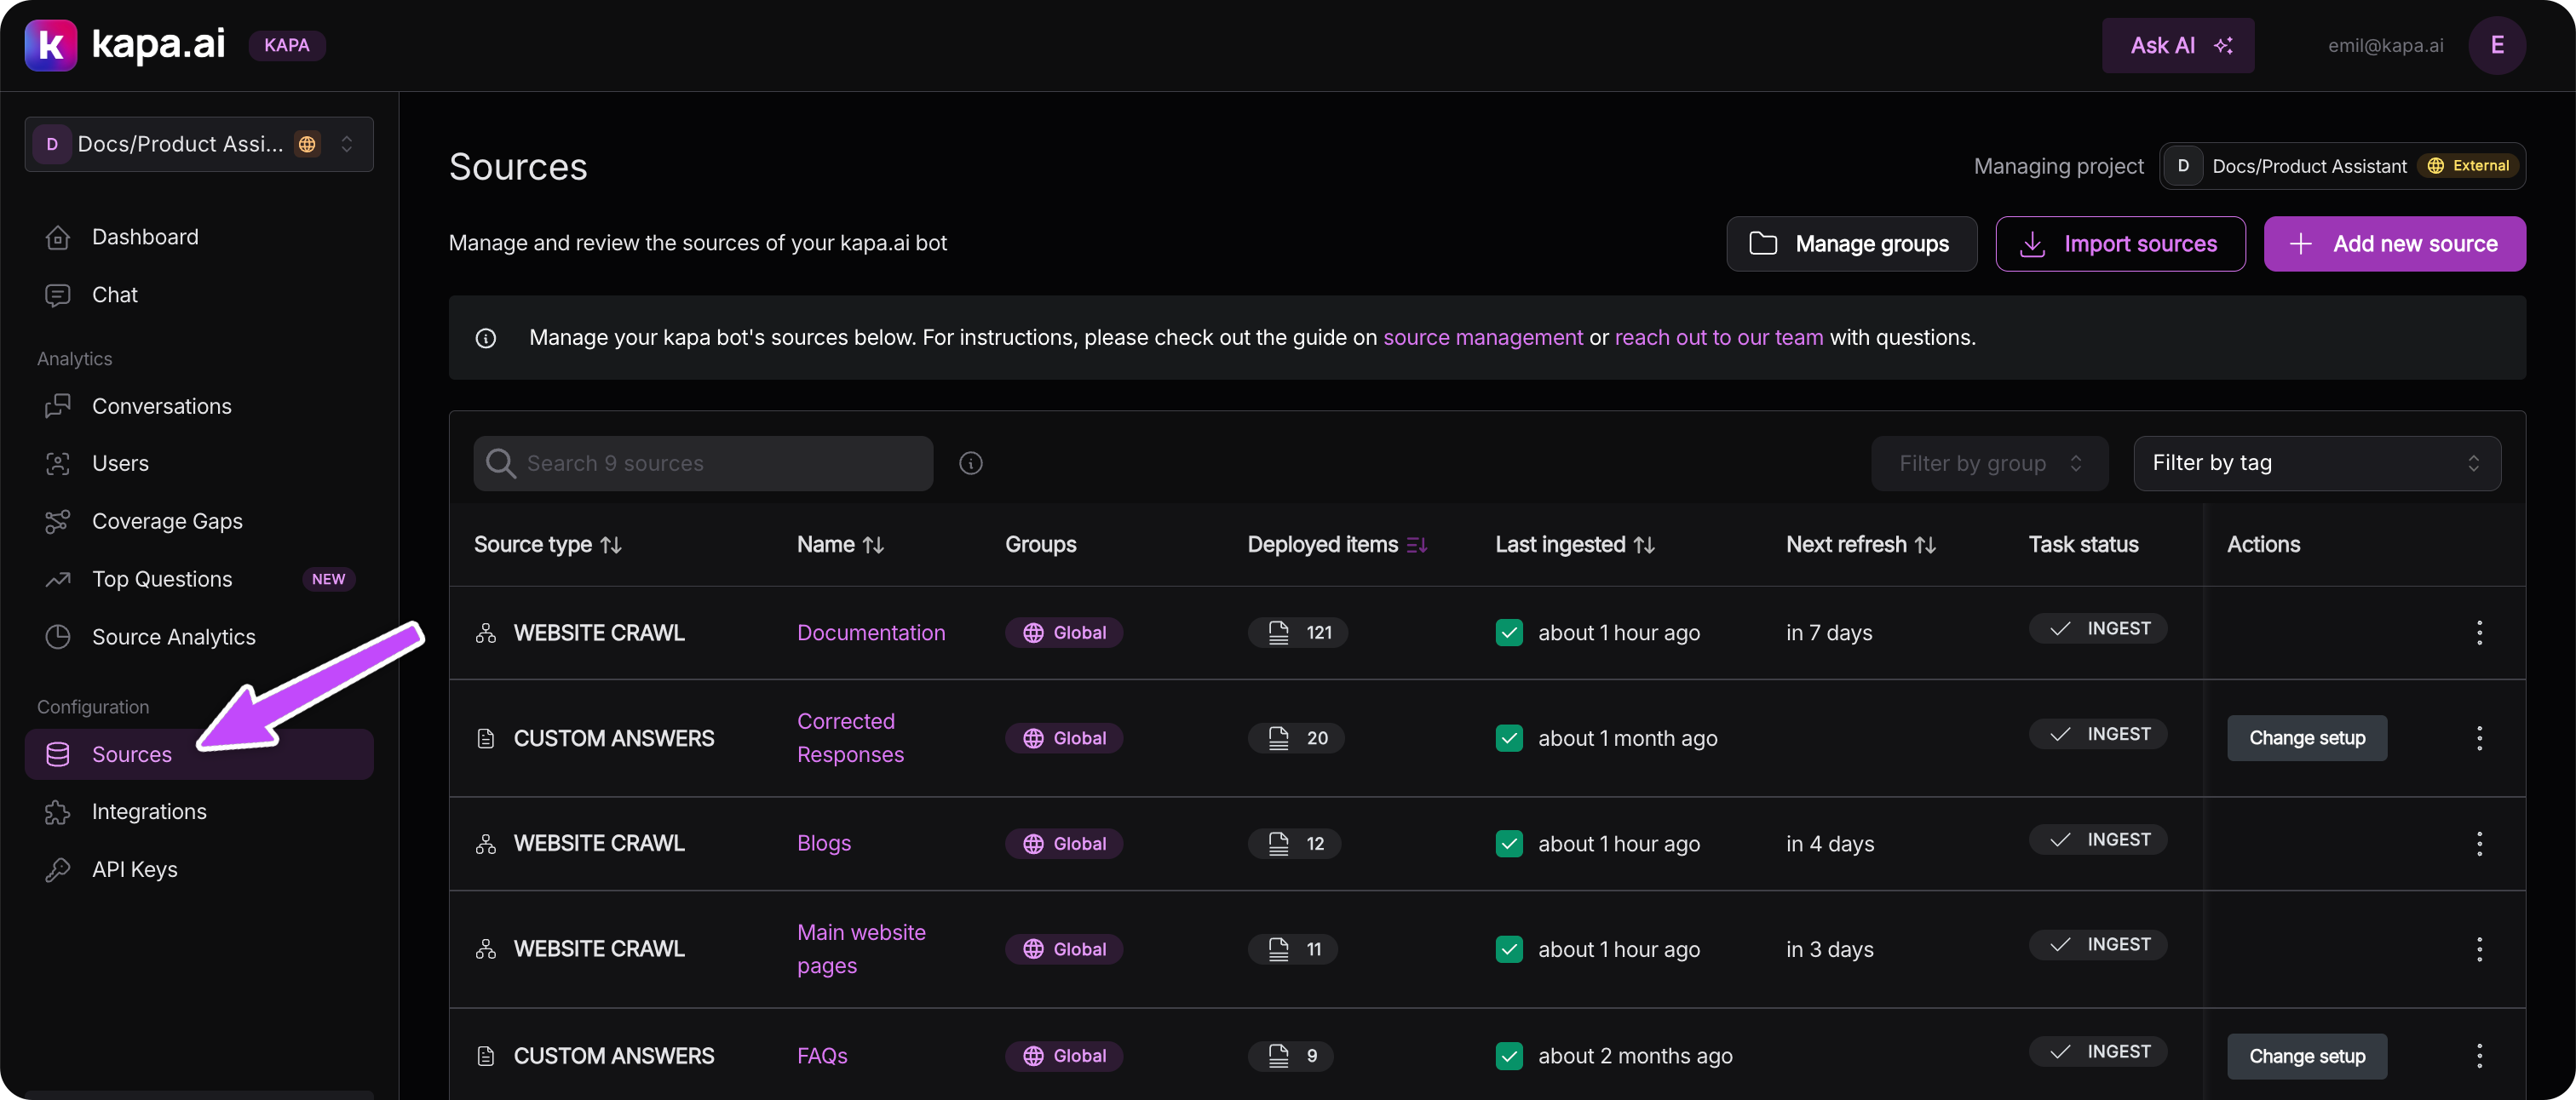Expand the Docs/Product Assistant project switcher
Image resolution: width=2576 pixels, height=1100 pixels.
tap(199, 144)
